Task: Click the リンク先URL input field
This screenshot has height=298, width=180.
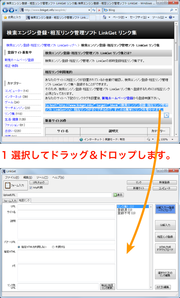Action: pyautogui.click(x=58, y=287)
